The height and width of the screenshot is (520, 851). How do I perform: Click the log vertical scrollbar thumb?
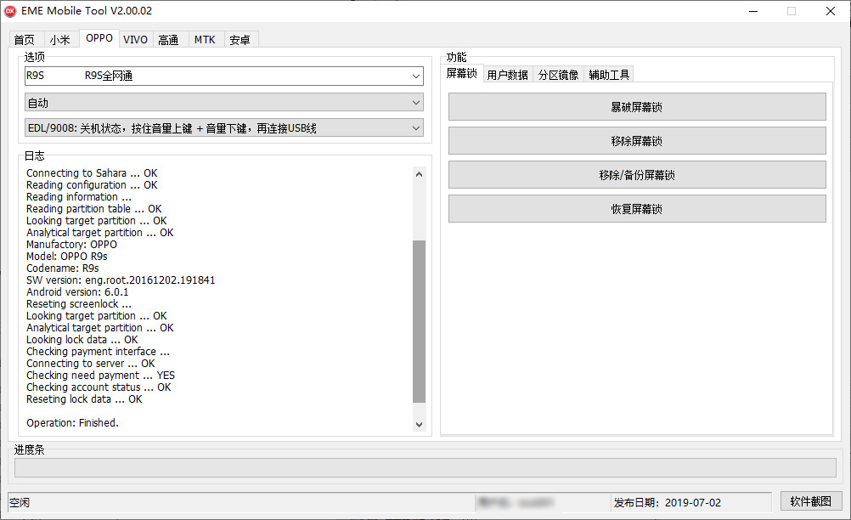[x=419, y=321]
